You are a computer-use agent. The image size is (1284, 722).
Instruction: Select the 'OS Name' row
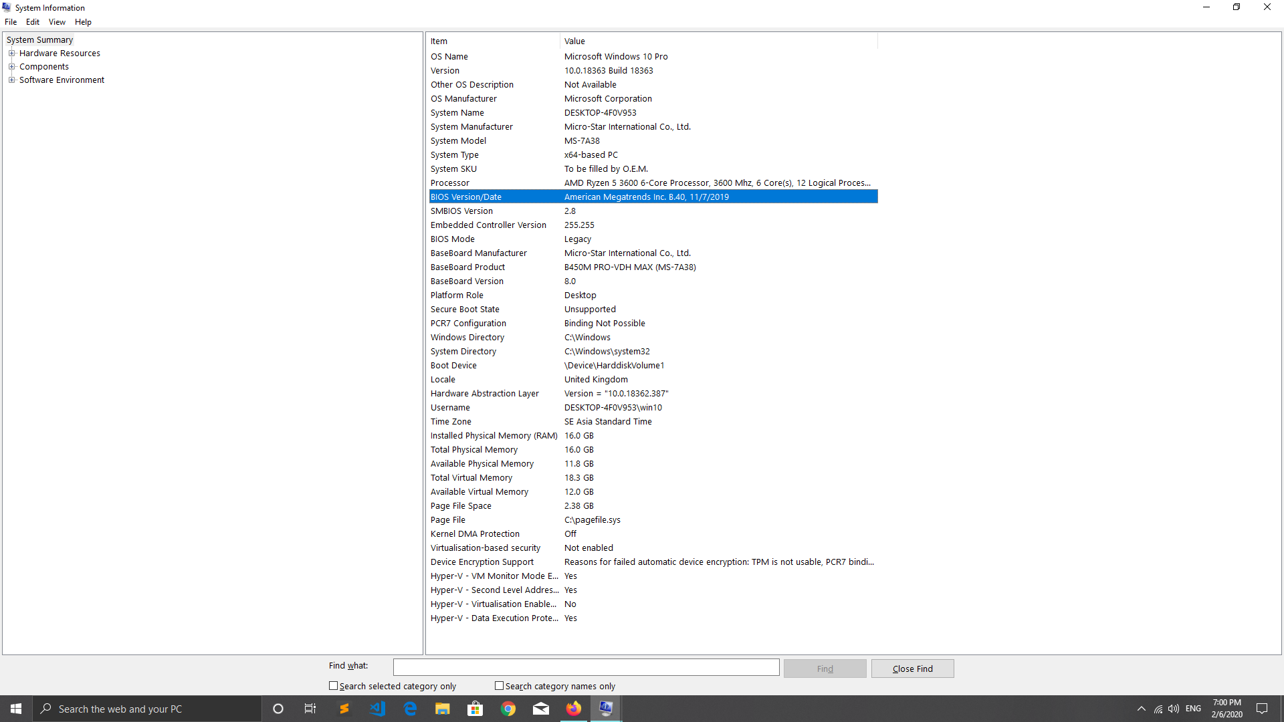click(x=653, y=57)
